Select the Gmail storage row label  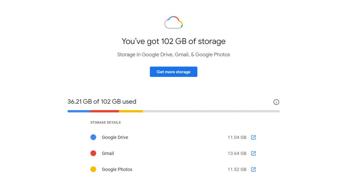point(108,153)
